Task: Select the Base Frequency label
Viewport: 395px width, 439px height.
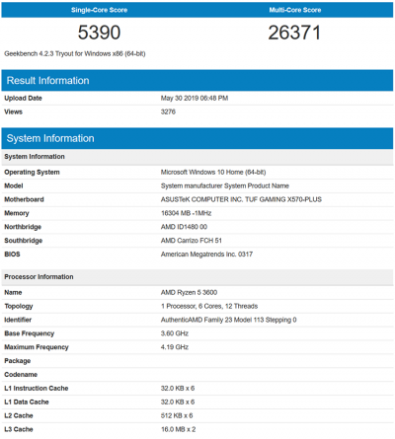Action: [x=30, y=333]
